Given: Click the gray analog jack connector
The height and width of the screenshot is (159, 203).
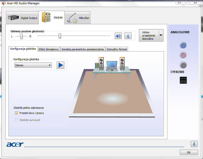Looking at the screenshot, I should tap(183, 65).
